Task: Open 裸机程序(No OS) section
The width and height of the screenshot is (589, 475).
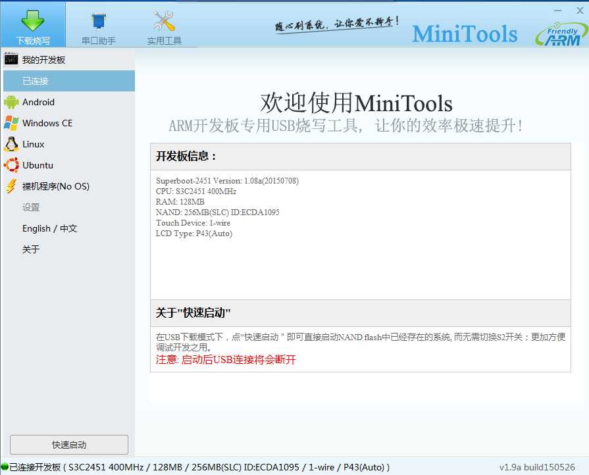Action: point(69,186)
